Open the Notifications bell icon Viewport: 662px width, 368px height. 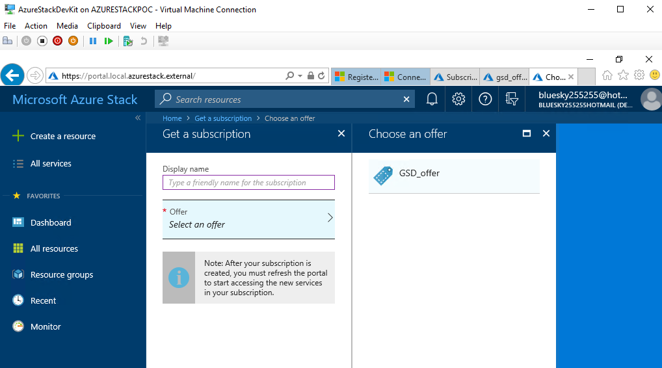coord(432,99)
